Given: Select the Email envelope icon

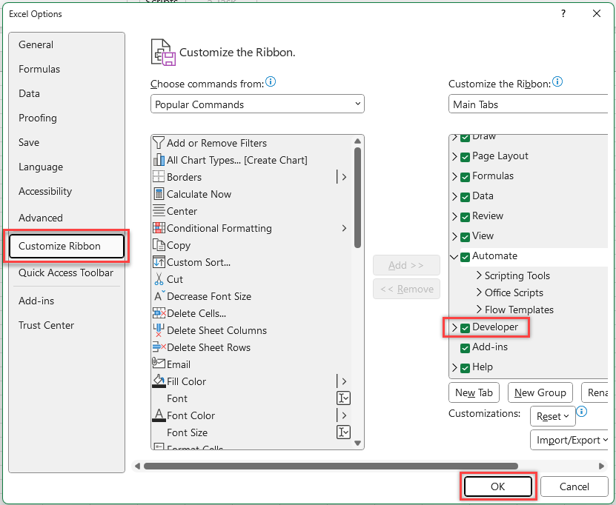Looking at the screenshot, I should click(x=158, y=364).
